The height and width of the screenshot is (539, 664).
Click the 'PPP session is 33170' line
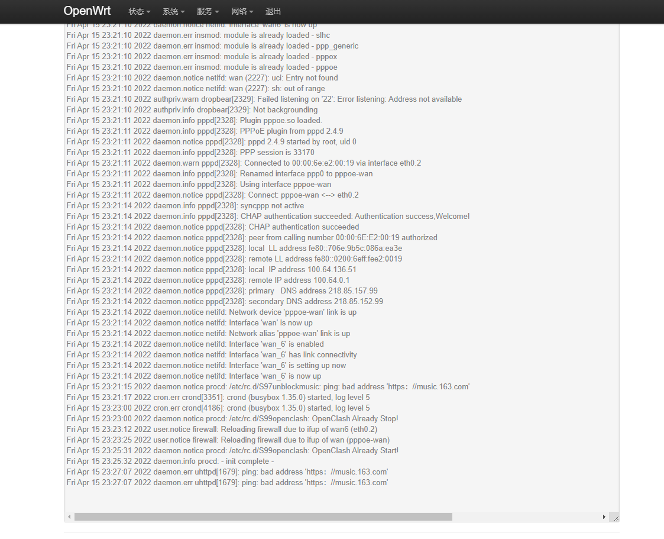(x=190, y=152)
